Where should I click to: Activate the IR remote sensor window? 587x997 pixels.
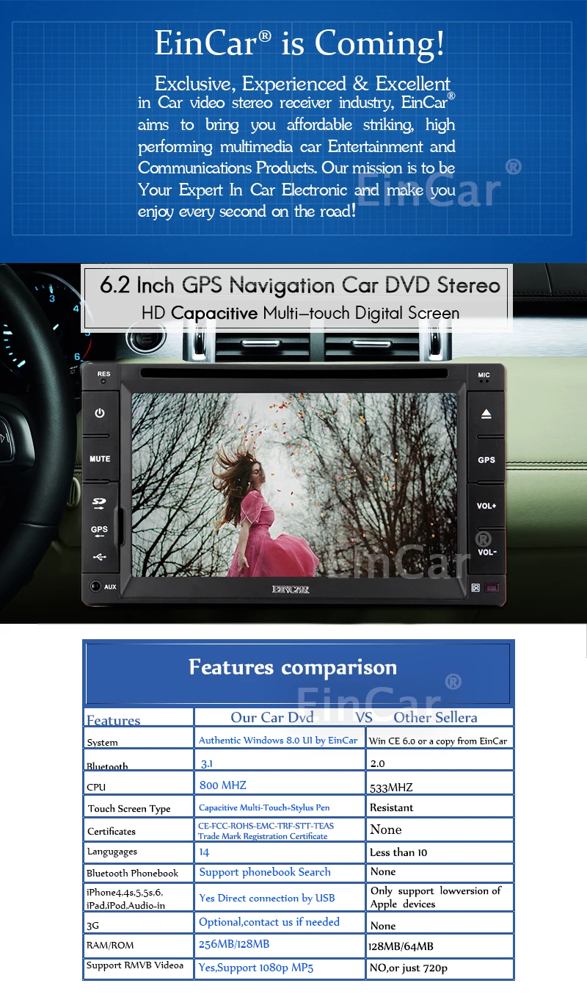(x=492, y=587)
